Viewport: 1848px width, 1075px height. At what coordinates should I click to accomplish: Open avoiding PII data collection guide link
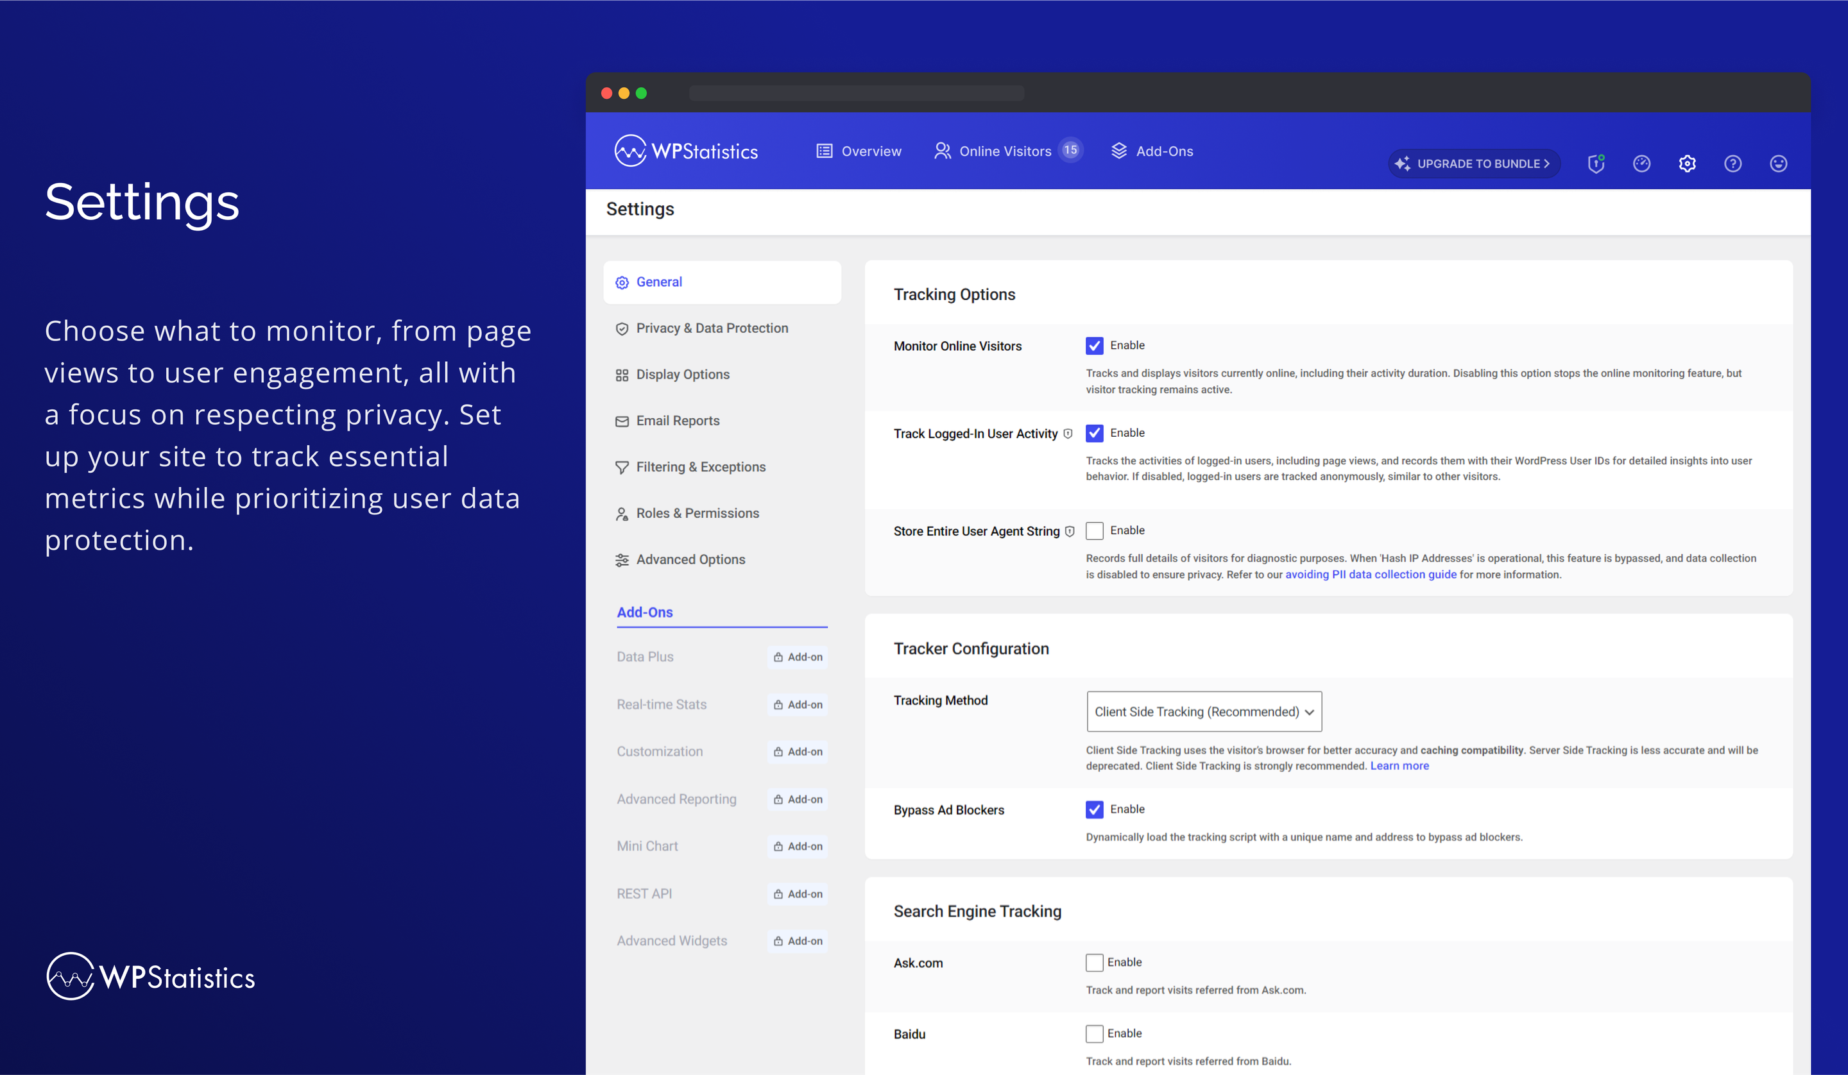point(1371,574)
